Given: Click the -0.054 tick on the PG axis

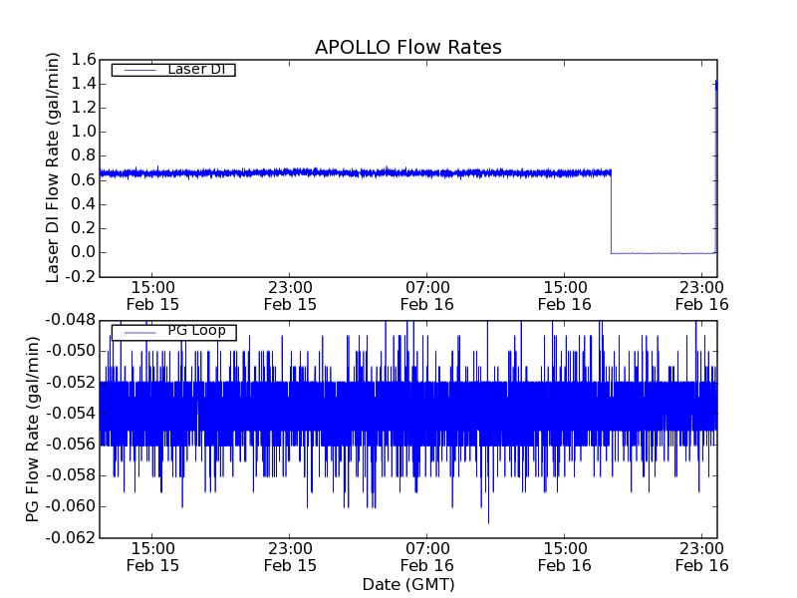Looking at the screenshot, I should [x=72, y=414].
